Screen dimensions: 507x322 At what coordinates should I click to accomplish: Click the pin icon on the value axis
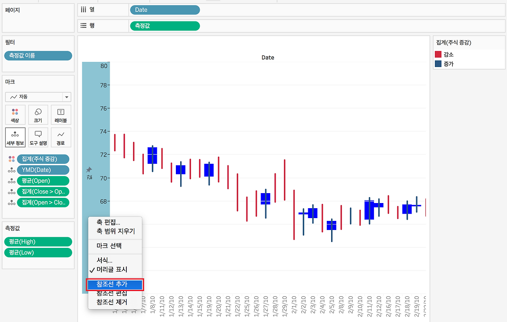pos(89,169)
